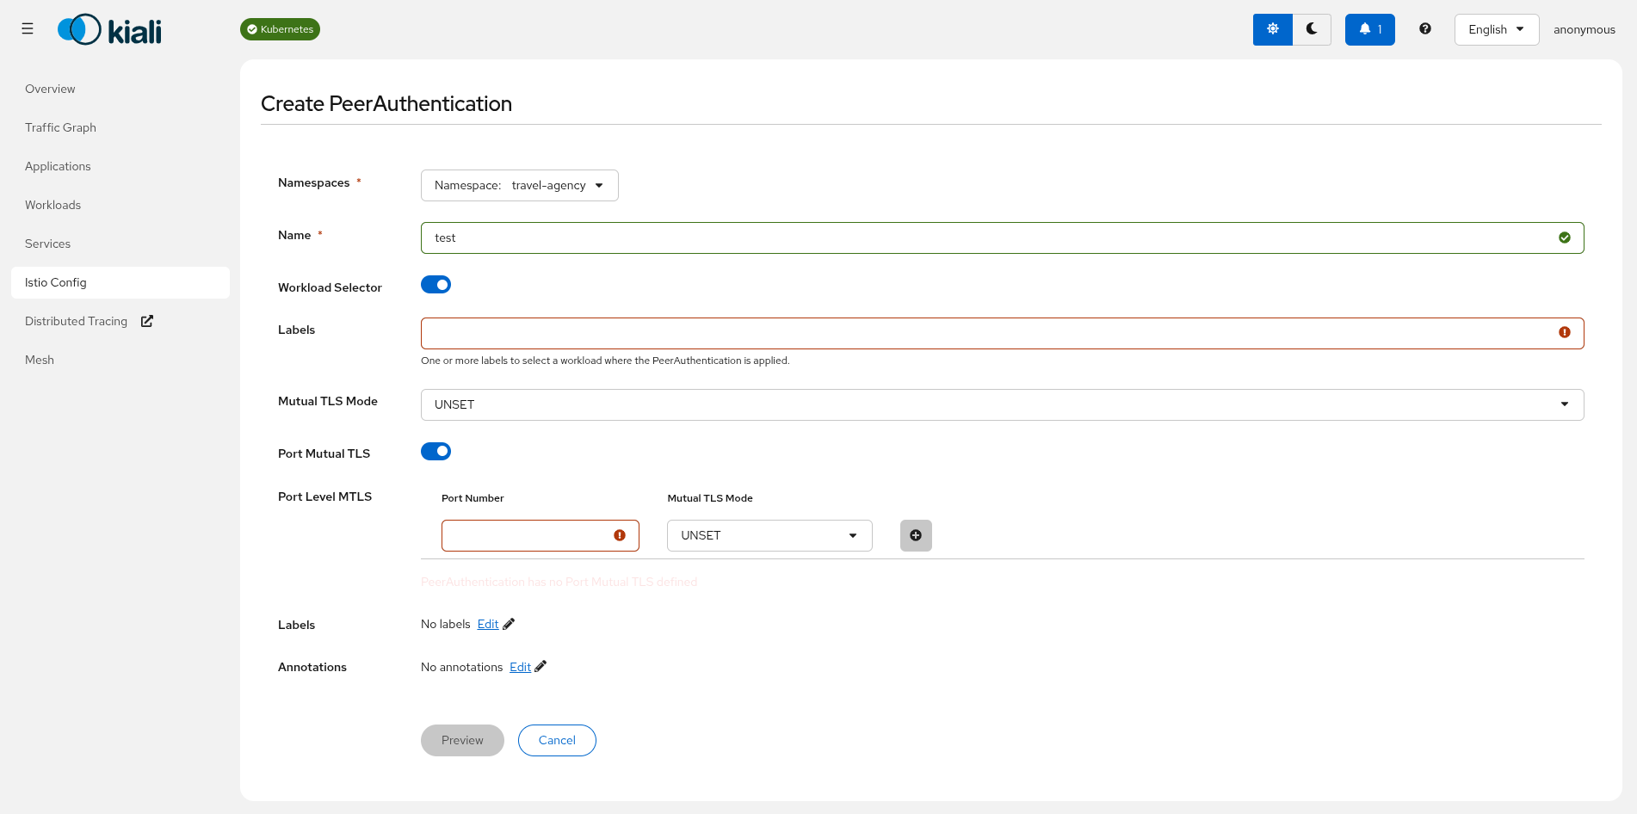Open the help question mark menu
Image resolution: width=1637 pixels, height=814 pixels.
(1424, 28)
